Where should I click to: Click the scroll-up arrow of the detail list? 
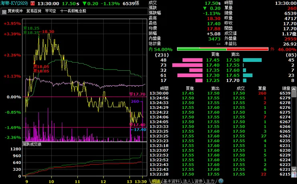294,89
